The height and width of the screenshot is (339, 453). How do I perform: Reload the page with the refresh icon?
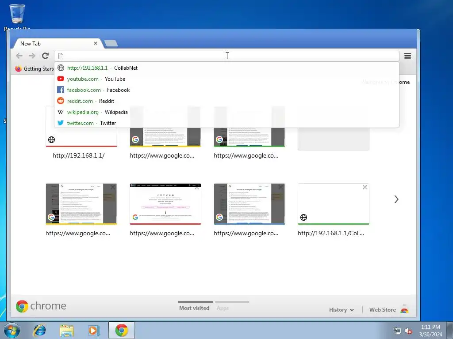tap(46, 56)
